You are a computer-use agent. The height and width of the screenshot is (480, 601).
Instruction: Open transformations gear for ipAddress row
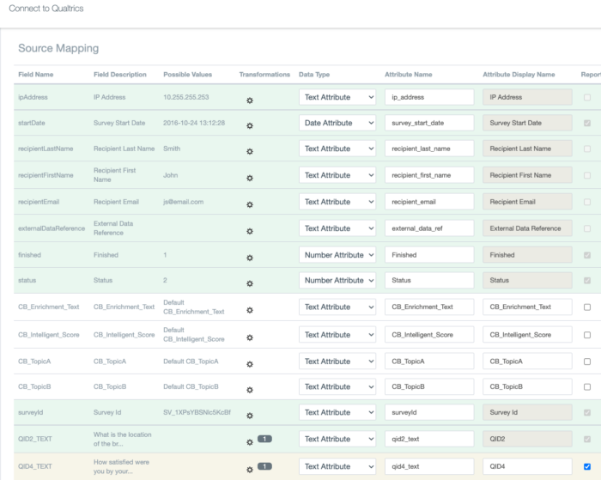250,100
